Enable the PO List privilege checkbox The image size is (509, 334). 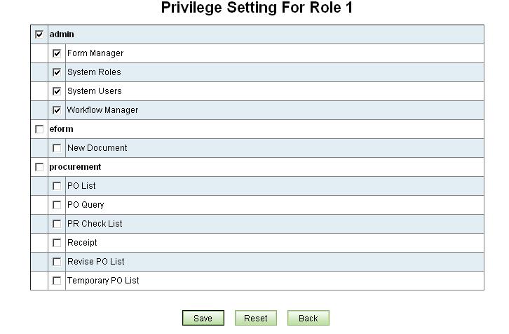click(57, 186)
